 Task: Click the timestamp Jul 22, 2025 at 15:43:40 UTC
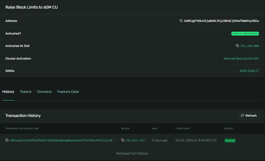196,140
